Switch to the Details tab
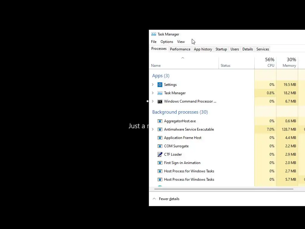This screenshot has height=229, width=305. click(x=248, y=49)
